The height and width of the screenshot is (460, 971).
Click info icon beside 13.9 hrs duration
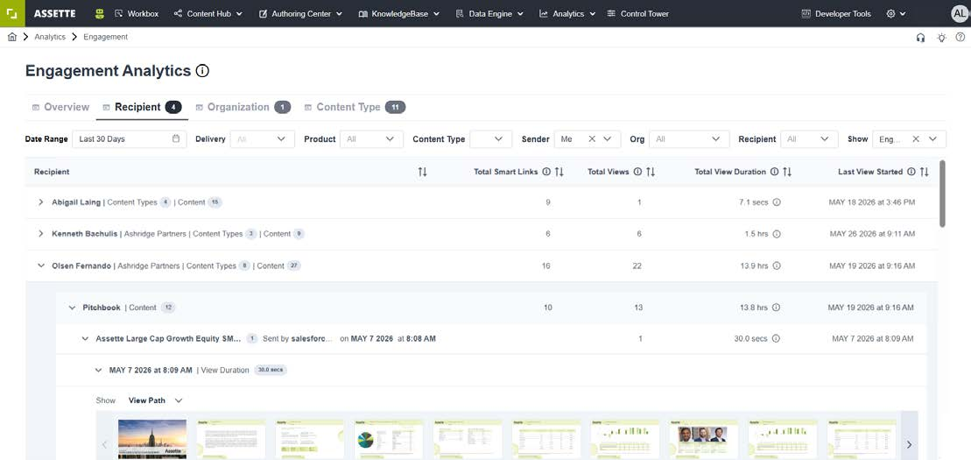click(777, 265)
